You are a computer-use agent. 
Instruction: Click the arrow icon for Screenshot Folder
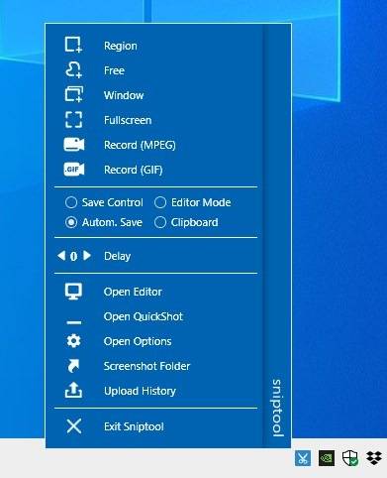point(73,366)
